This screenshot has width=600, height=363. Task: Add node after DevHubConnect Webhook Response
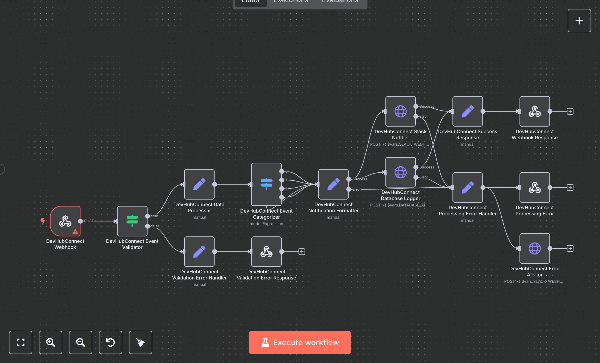(x=570, y=111)
